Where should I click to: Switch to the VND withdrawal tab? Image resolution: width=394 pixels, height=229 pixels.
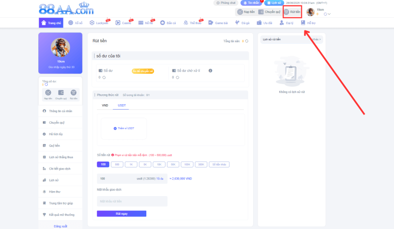(105, 105)
